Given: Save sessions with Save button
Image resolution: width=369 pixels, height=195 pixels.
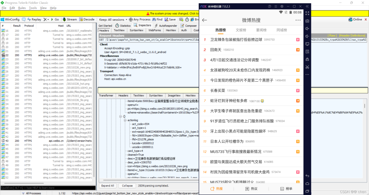Looking at the screenshot, I should [170, 19].
